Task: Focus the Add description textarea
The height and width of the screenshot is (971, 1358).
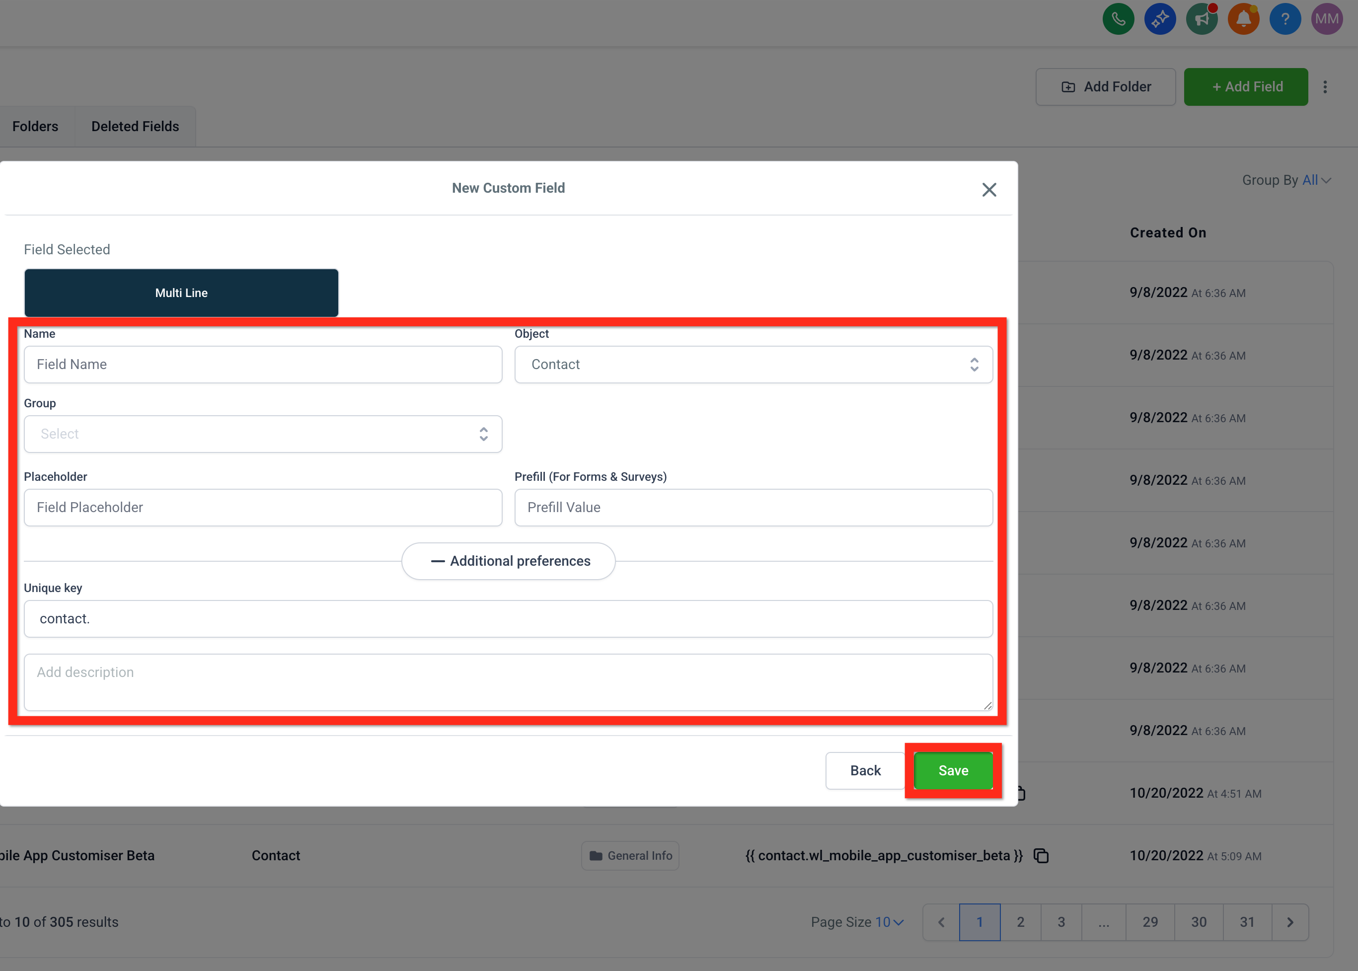Action: click(508, 682)
